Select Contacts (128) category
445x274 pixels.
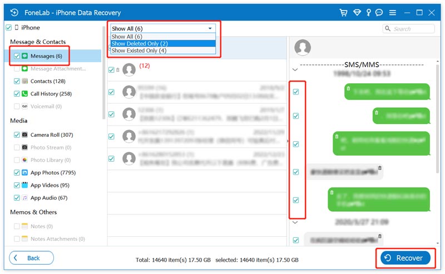pos(48,81)
